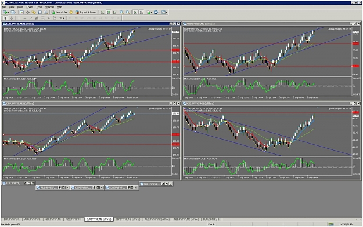Image resolution: width=363 pixels, height=227 pixels.
Task: Switch to Line Chart display
Action: (x=114, y=12)
